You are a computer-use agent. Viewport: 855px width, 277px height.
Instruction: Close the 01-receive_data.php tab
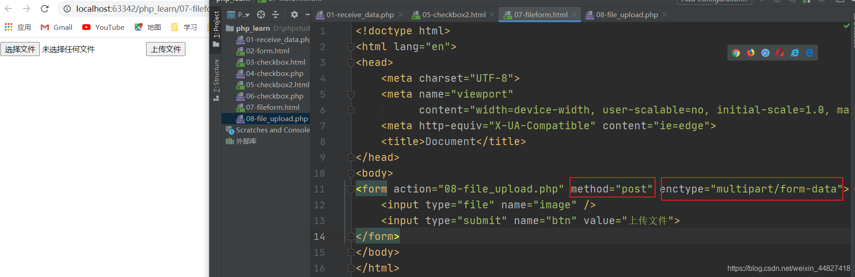(x=401, y=15)
